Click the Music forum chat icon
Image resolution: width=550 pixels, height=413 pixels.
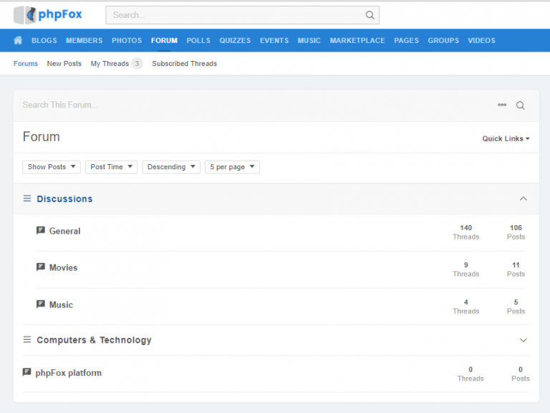point(41,305)
